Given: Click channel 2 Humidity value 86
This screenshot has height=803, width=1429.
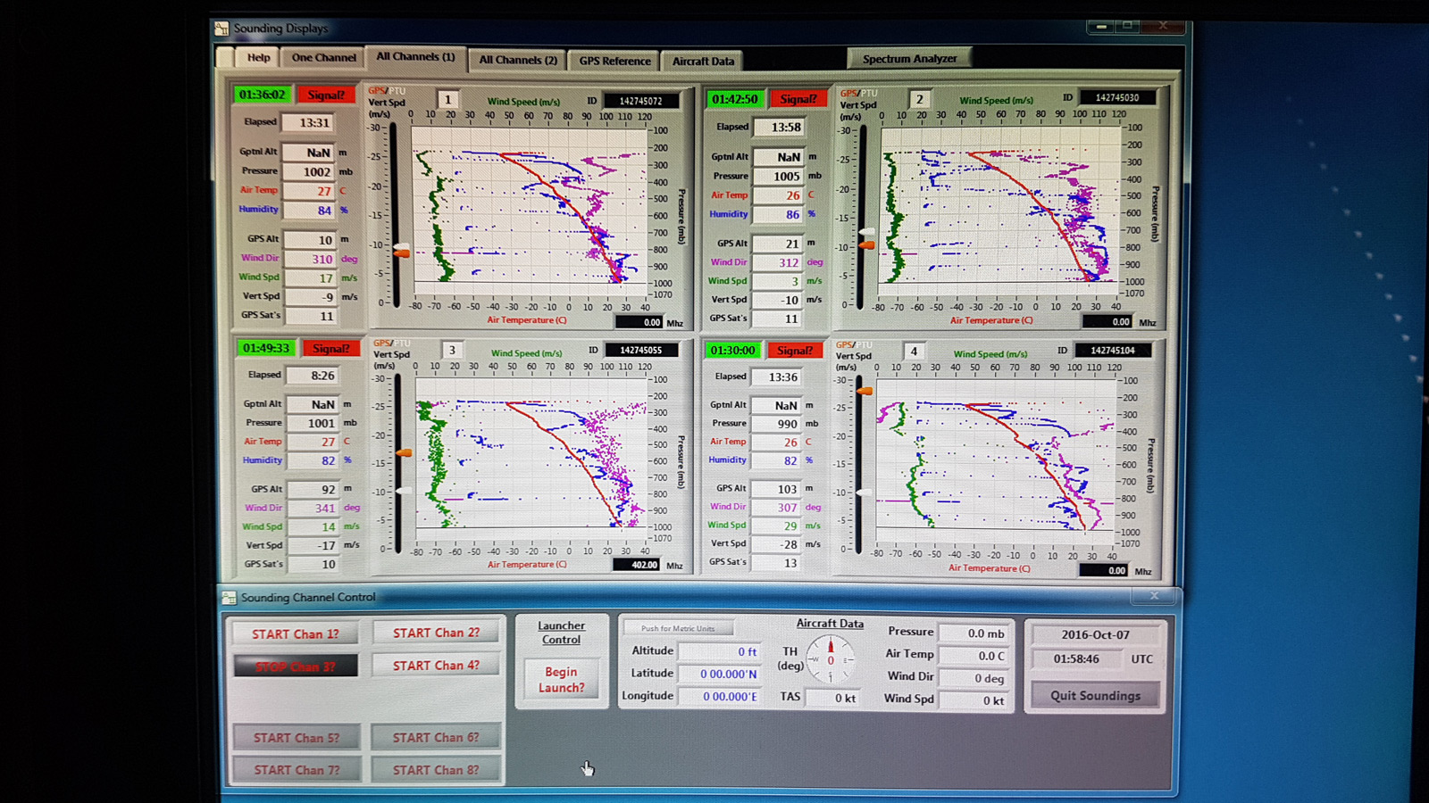Looking at the screenshot, I should (780, 215).
